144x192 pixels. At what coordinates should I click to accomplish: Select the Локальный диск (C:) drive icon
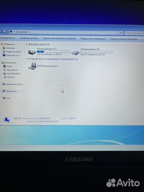coord(32,52)
